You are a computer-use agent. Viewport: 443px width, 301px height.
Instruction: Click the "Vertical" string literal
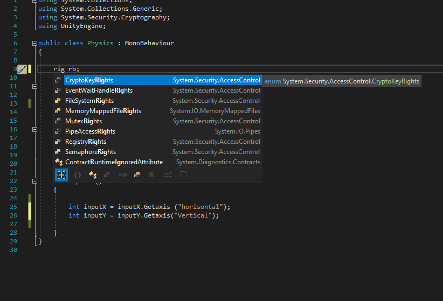pos(193,215)
